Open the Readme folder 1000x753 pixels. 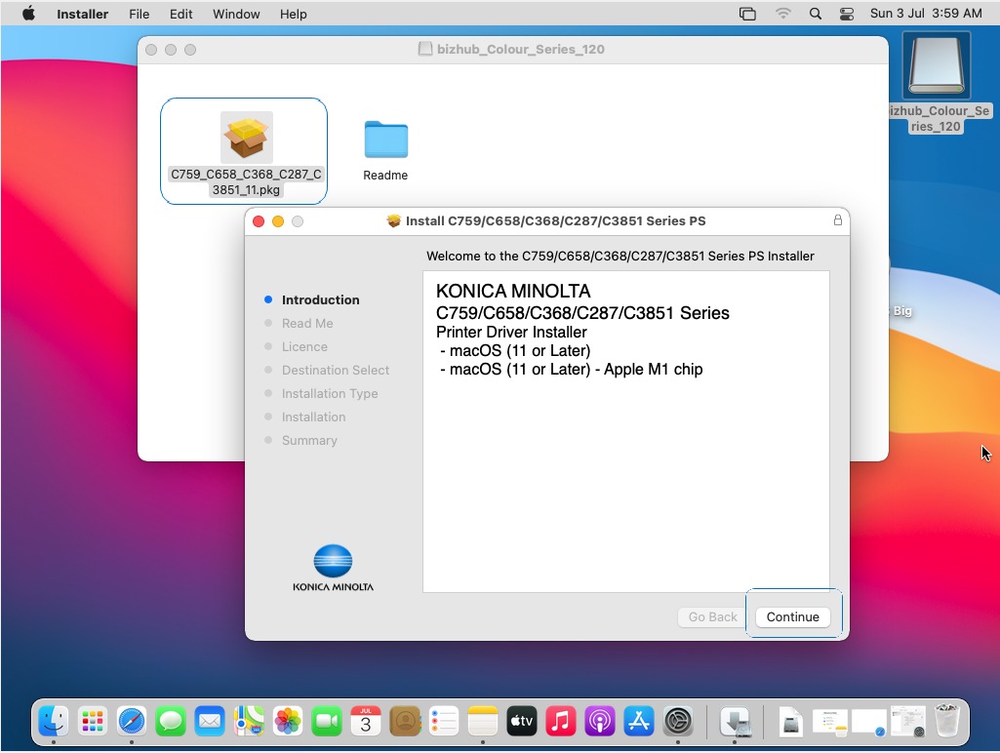pos(385,139)
